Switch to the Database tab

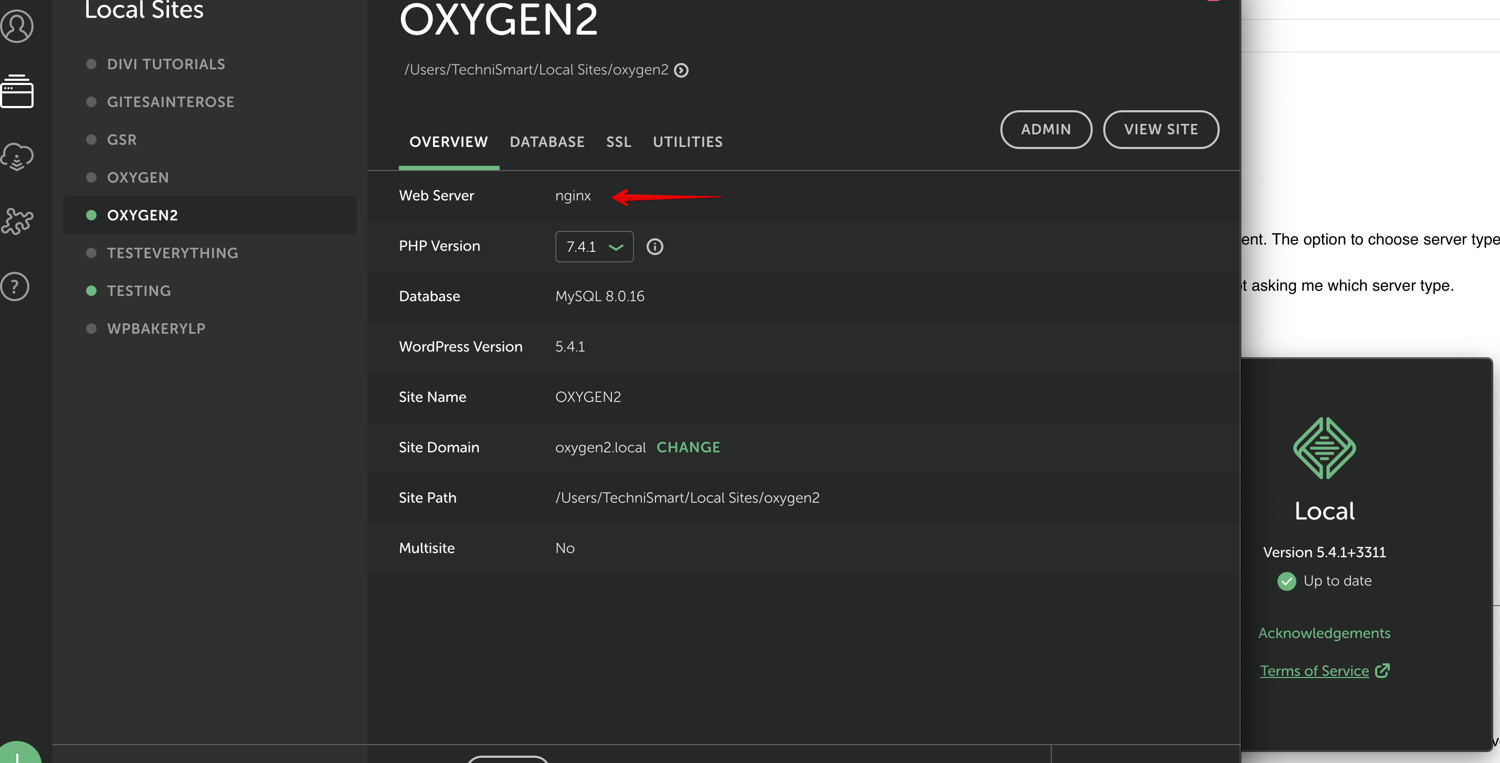[x=547, y=142]
